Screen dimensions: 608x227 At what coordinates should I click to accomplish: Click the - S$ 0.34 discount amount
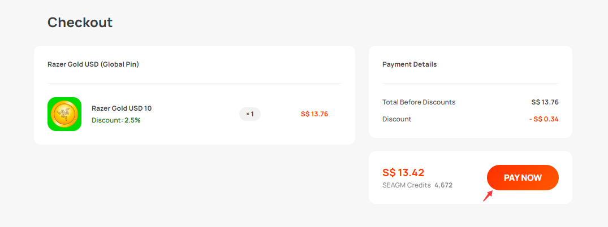click(544, 119)
